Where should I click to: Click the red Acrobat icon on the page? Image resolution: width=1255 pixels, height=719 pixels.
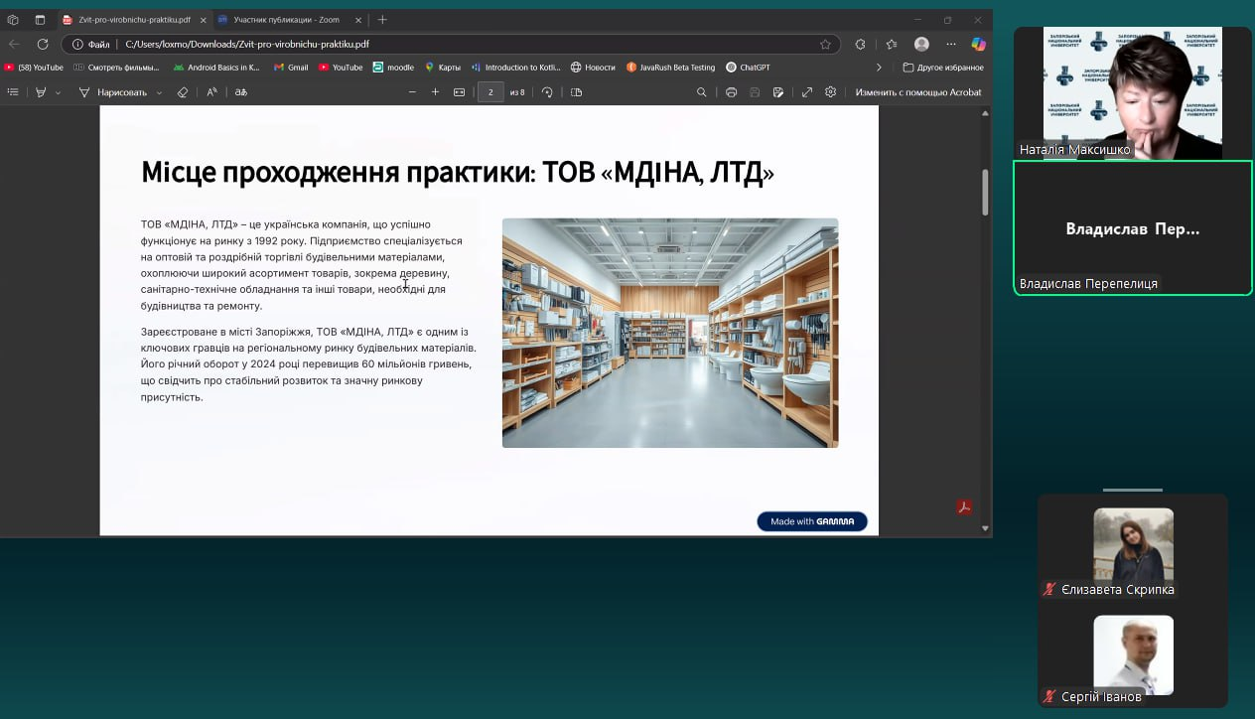pyautogui.click(x=964, y=507)
